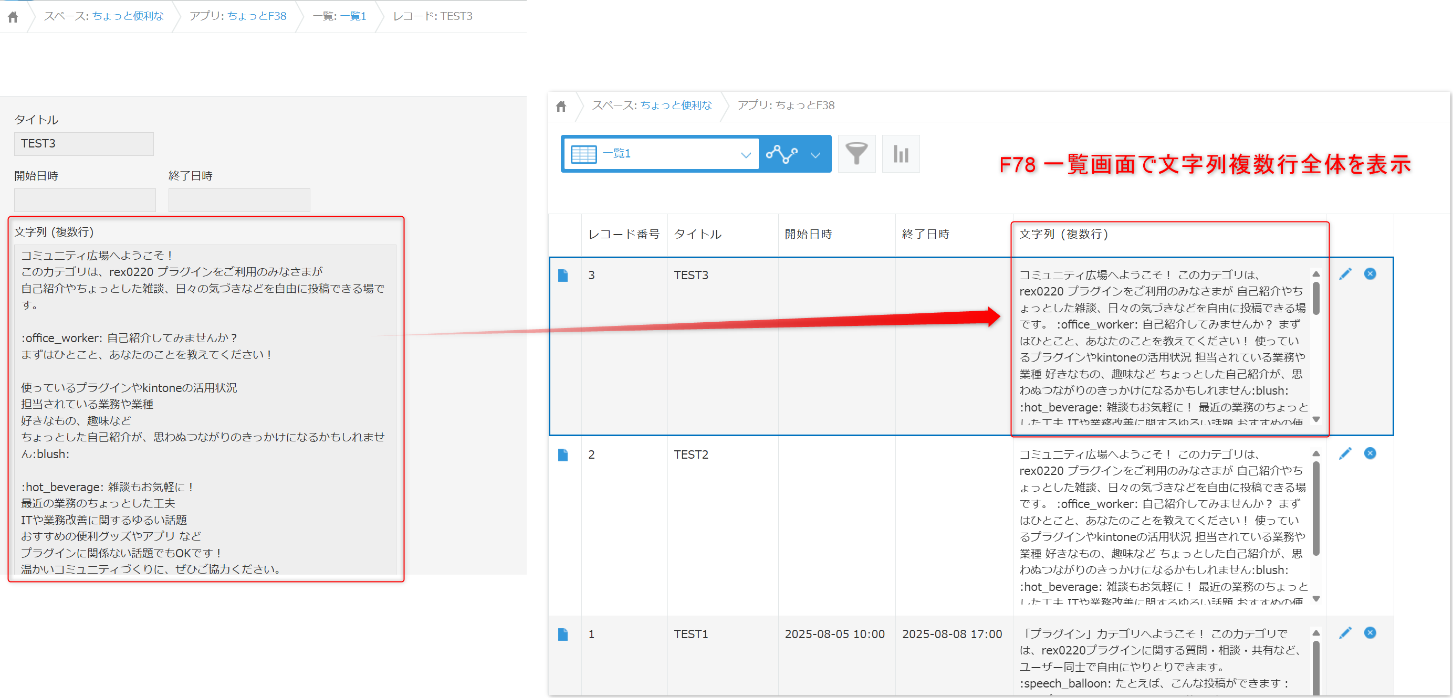Viewport: 1453px width, 698px height.
Task: Click the 開始日時 empty input field
Action: [85, 200]
